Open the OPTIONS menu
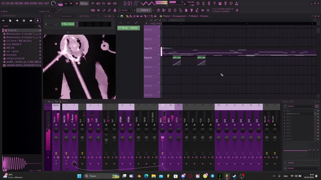The height and width of the screenshot is (180, 321). [33, 3]
